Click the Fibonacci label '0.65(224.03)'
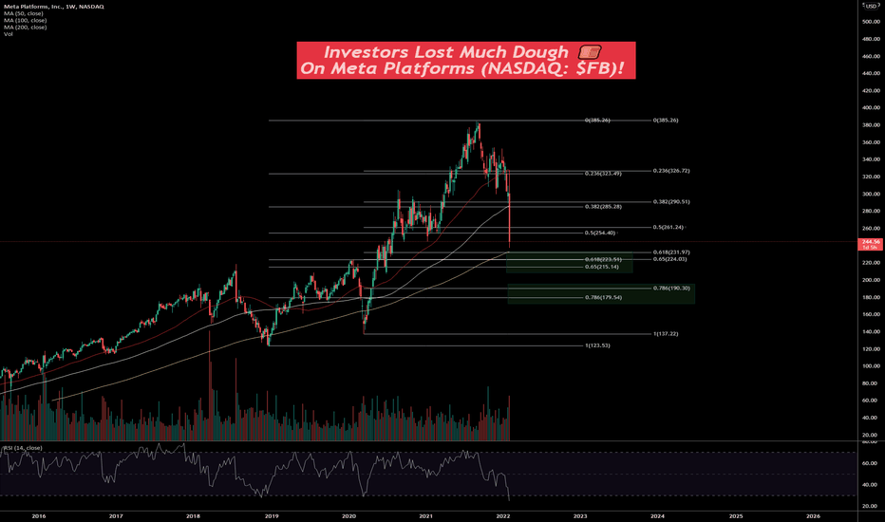Viewport: 885px width, 522px height. click(x=669, y=259)
